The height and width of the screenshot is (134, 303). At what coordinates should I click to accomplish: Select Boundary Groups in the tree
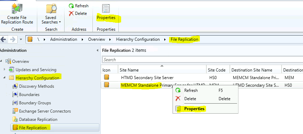(x=35, y=103)
